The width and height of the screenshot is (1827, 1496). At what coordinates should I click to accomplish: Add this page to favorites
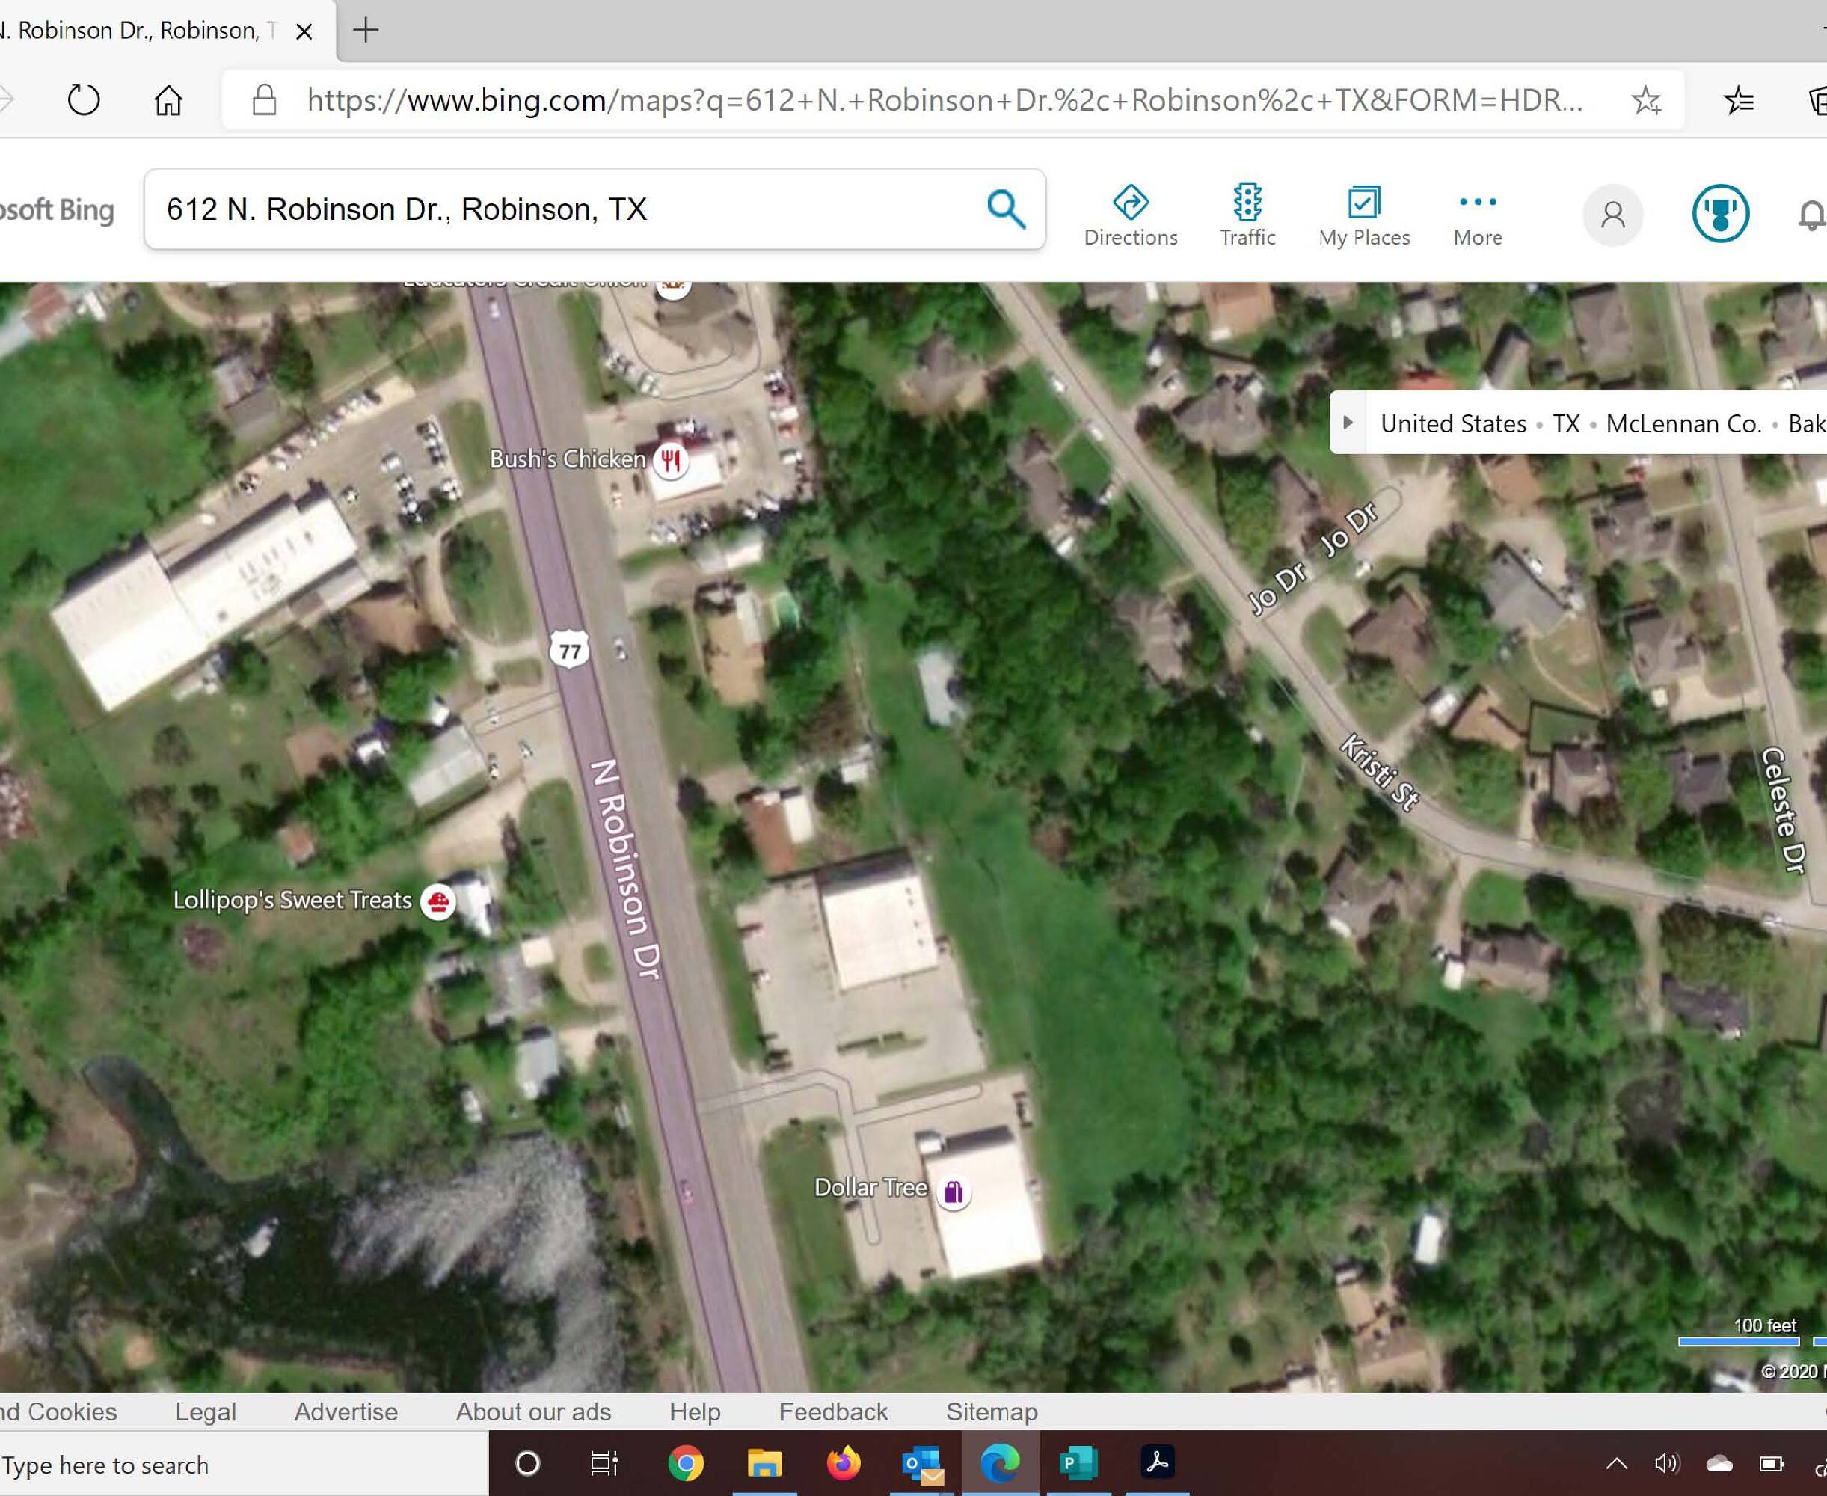click(1646, 100)
